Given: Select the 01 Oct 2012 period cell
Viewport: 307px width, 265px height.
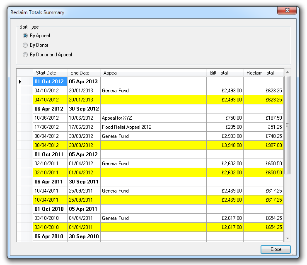Looking at the screenshot, I should pyautogui.click(x=50, y=82).
